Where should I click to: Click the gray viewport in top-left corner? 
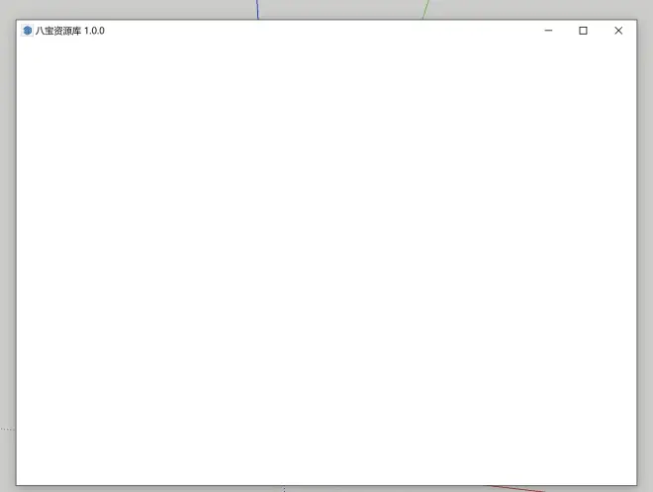point(7,8)
